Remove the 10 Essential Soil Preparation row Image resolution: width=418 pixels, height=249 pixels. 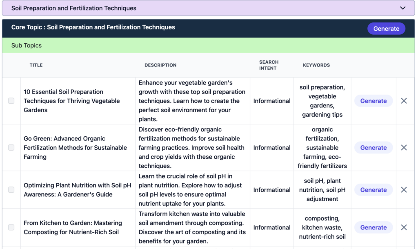tap(404, 101)
